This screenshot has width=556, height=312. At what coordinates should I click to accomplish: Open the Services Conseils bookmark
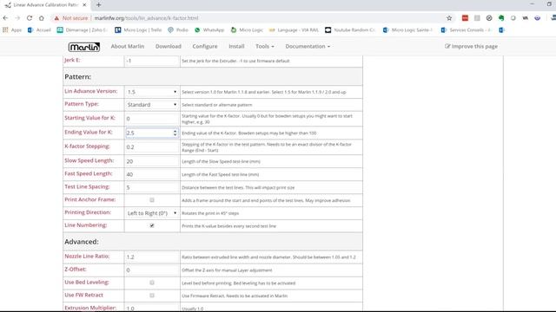pyautogui.click(x=466, y=30)
